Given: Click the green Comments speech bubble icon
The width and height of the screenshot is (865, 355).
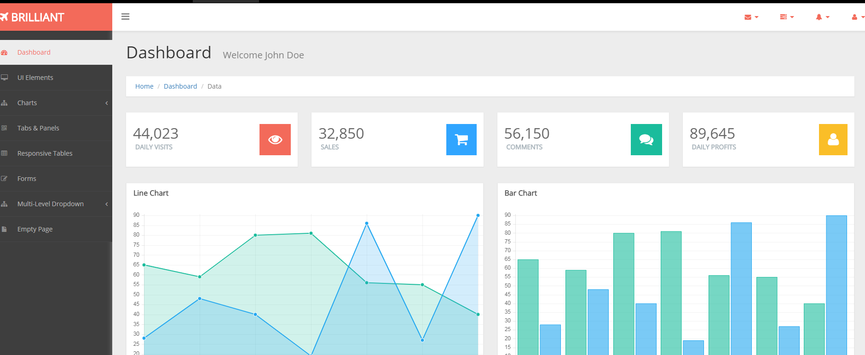Looking at the screenshot, I should click(x=646, y=140).
